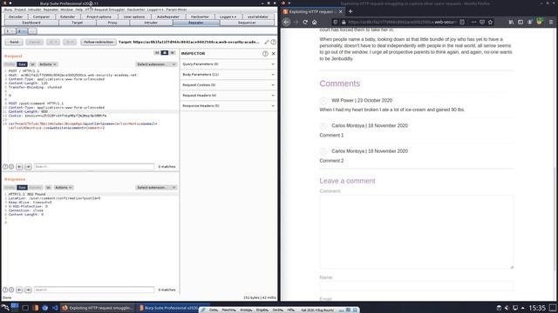Open request Actions dropdown
The width and height of the screenshot is (558, 313).
click(x=48, y=64)
